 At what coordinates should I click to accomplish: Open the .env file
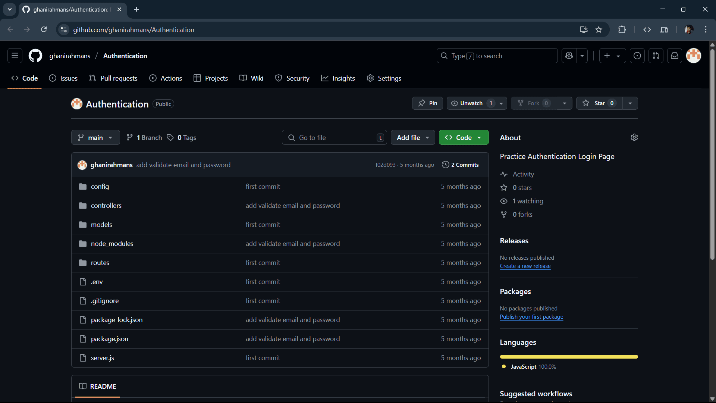pos(97,282)
